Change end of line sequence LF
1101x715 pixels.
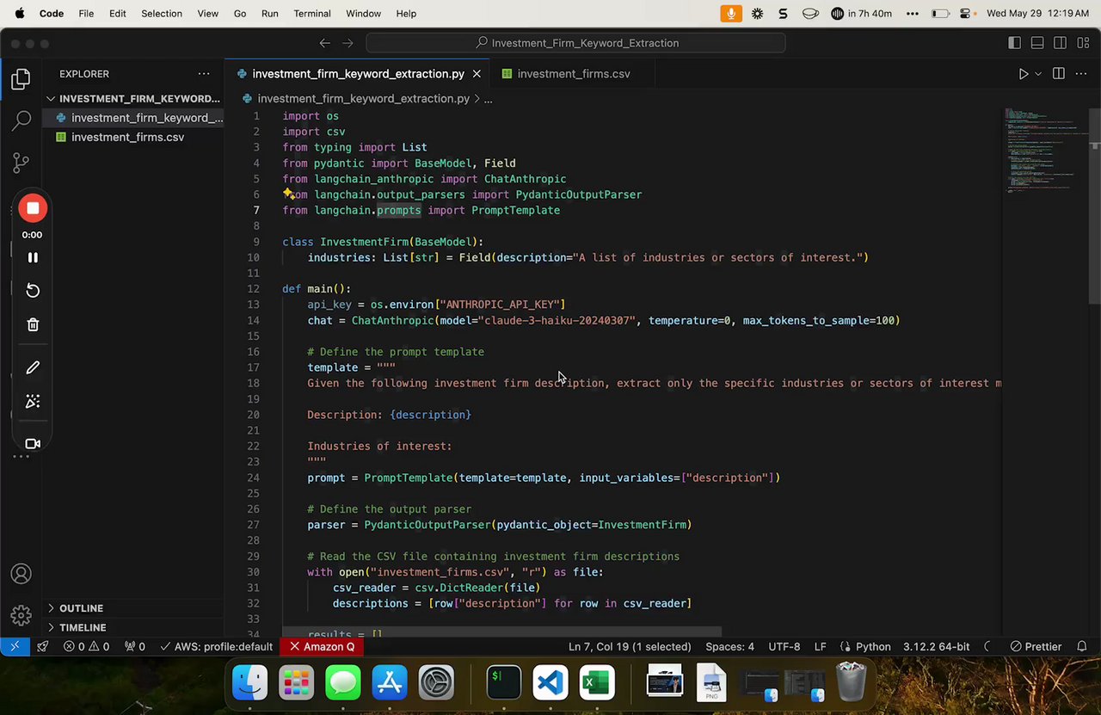pos(821,646)
